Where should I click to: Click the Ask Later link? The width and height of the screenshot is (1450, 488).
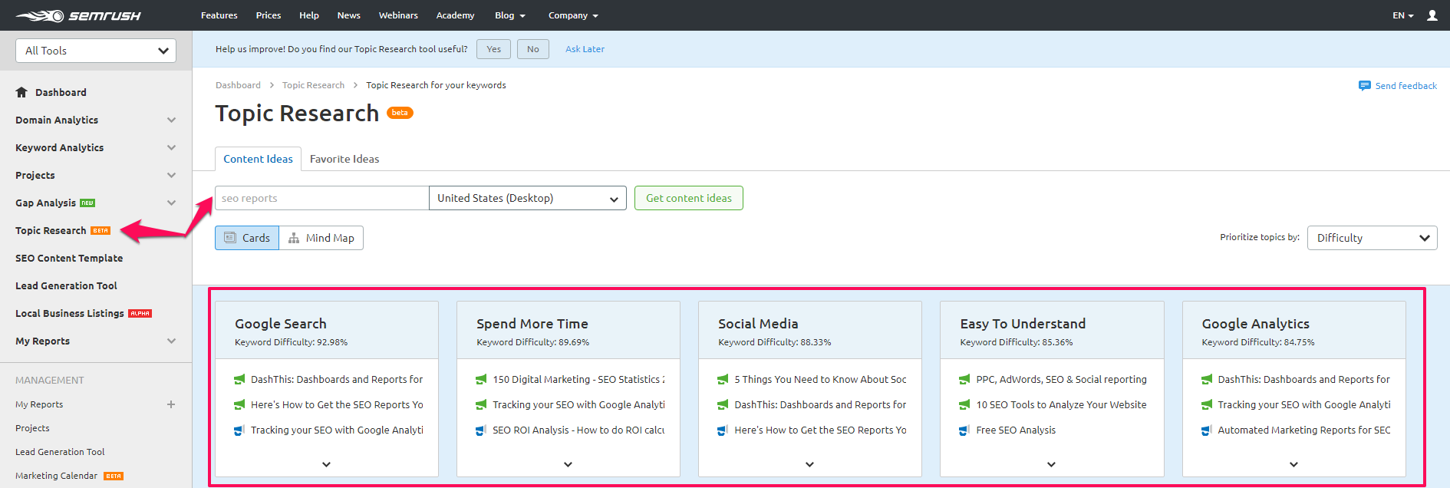[x=585, y=49]
